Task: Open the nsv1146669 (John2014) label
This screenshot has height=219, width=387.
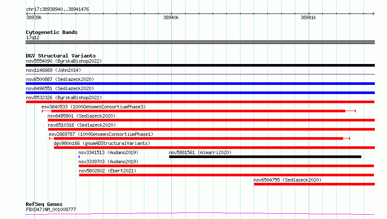Action: click(x=53, y=70)
